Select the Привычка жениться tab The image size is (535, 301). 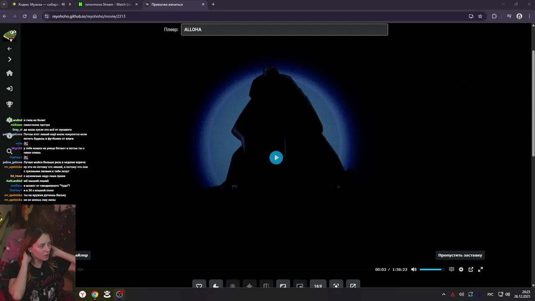click(167, 5)
